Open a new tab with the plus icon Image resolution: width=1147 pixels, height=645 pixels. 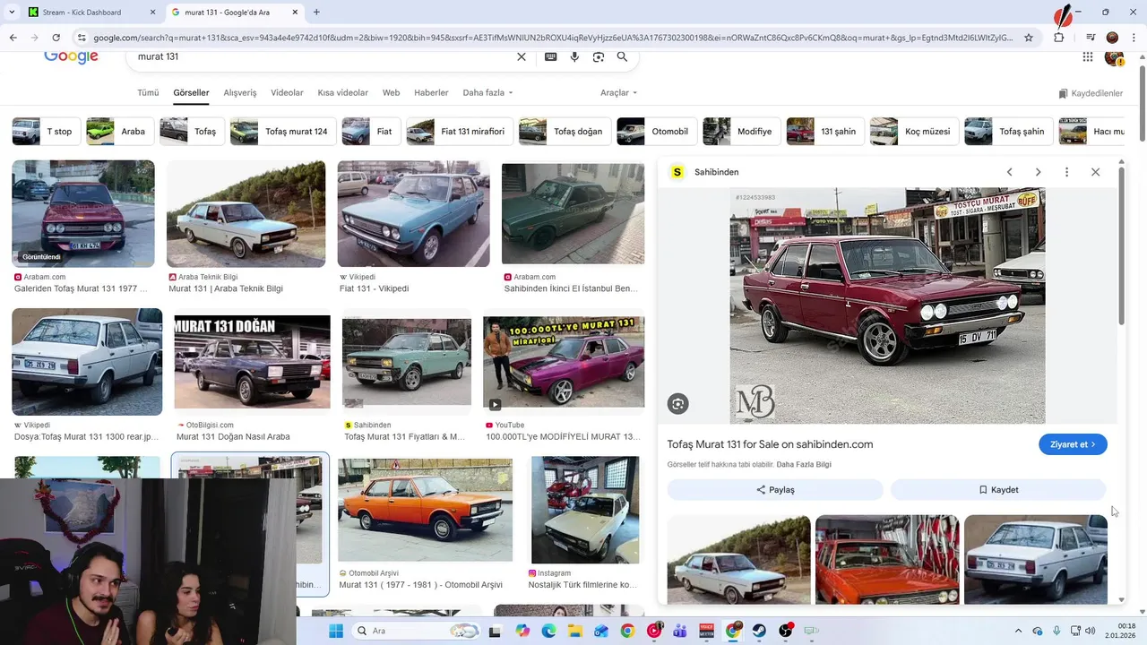[x=316, y=13]
